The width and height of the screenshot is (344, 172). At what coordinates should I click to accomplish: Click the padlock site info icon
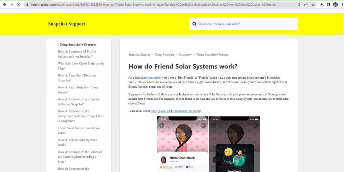[x=28, y=4]
